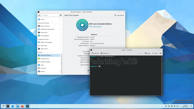This screenshot has height=109, width=194.
Task: Open Spell Check settings
Action: click(49, 45)
